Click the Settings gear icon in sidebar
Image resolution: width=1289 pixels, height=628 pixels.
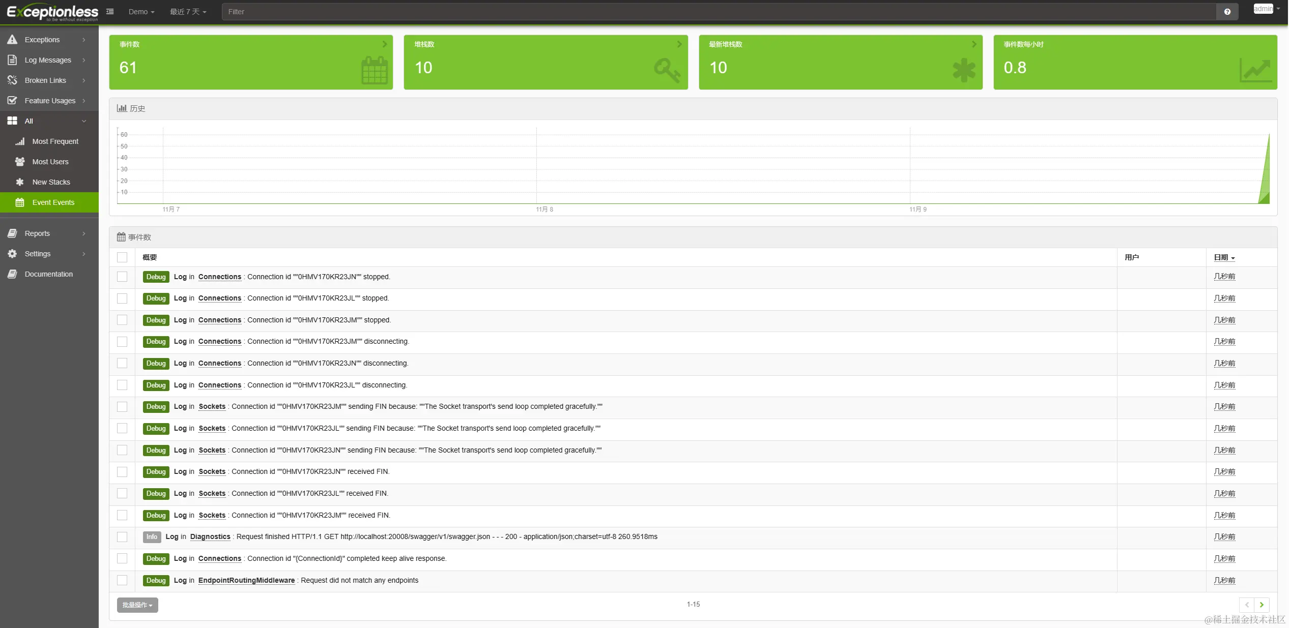(12, 254)
